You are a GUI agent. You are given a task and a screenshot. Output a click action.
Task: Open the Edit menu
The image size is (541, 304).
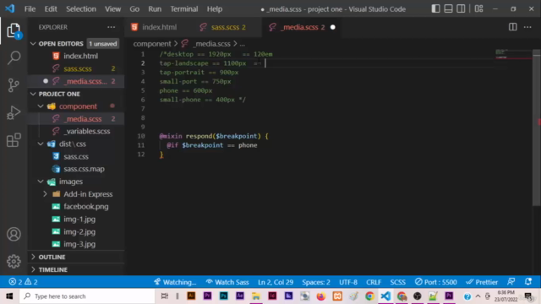click(51, 9)
